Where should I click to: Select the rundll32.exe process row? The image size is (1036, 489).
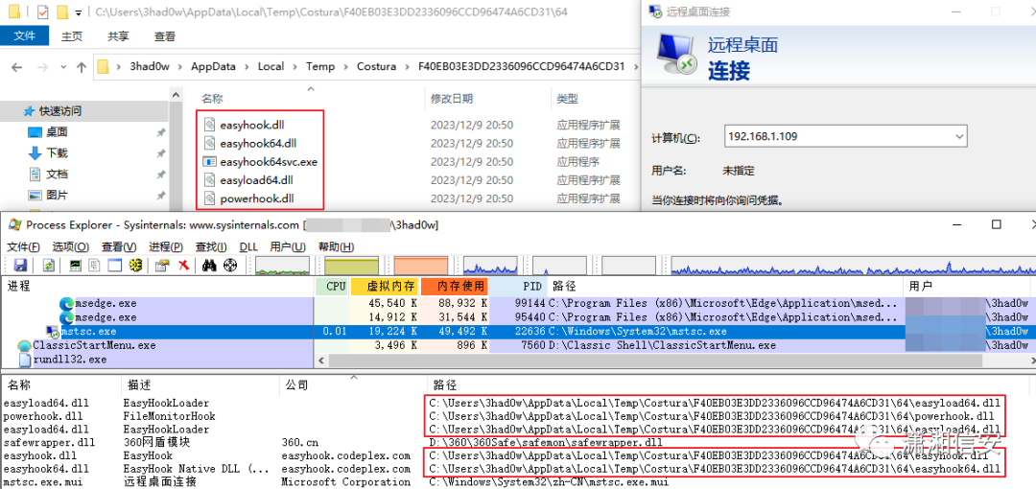point(156,360)
